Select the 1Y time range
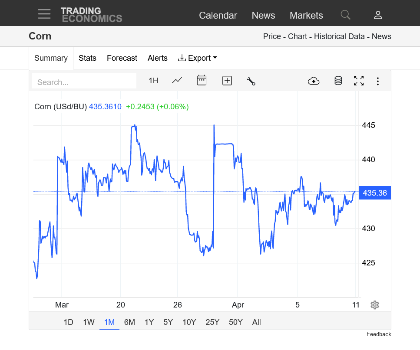This screenshot has height=350, width=420. point(149,322)
